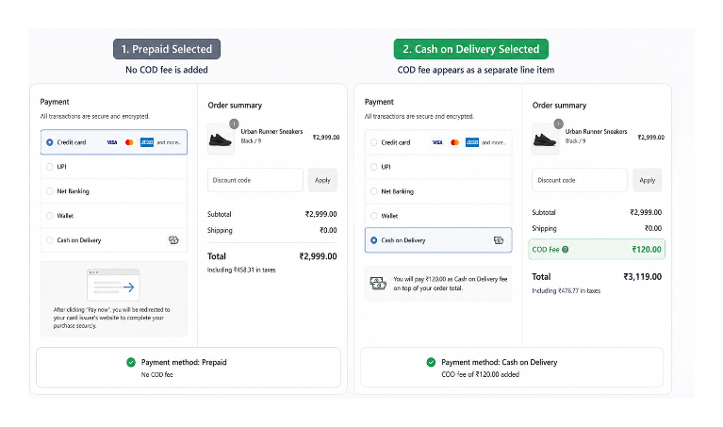Select Cash on Delivery radio in Prepaid panel
The height and width of the screenshot is (427, 723).
pos(50,239)
